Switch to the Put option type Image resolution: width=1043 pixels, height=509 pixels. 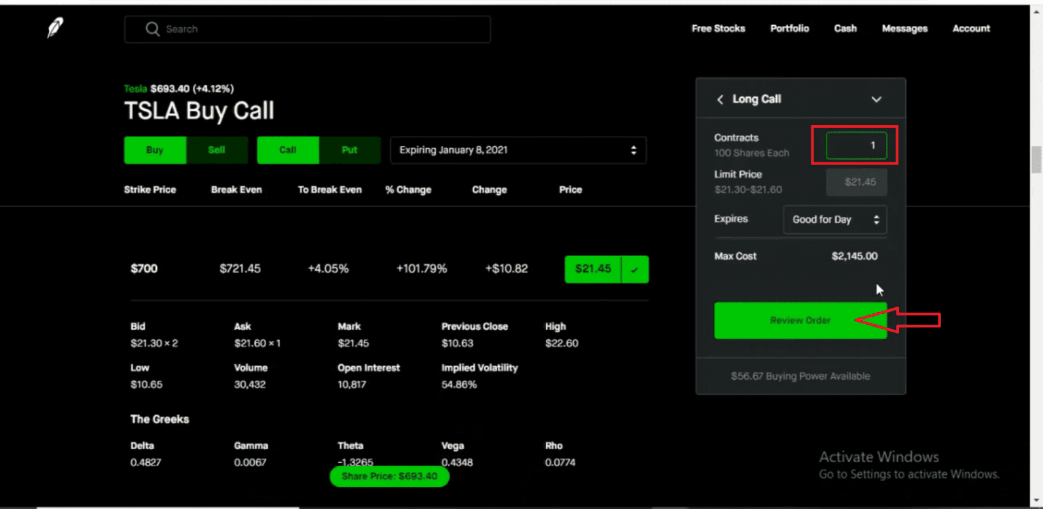[350, 150]
